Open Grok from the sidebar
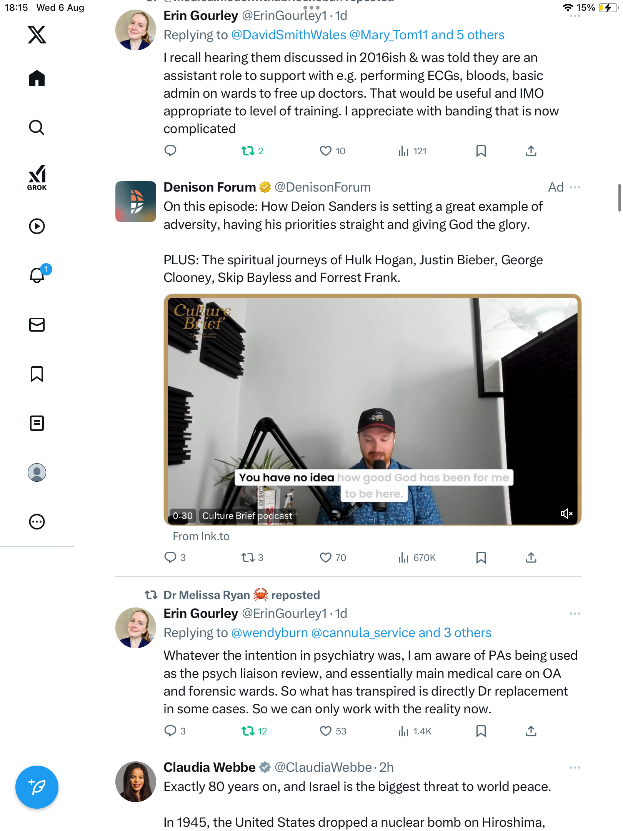This screenshot has width=623, height=831. click(x=37, y=177)
